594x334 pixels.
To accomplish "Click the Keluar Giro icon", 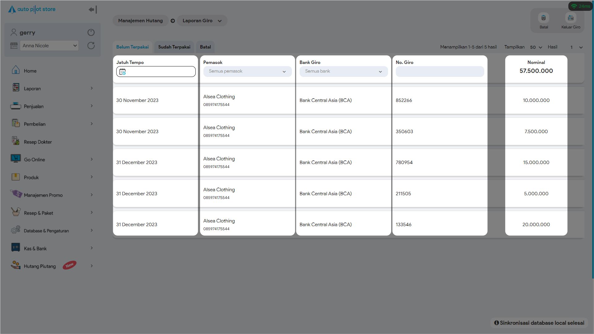I will coord(570,18).
